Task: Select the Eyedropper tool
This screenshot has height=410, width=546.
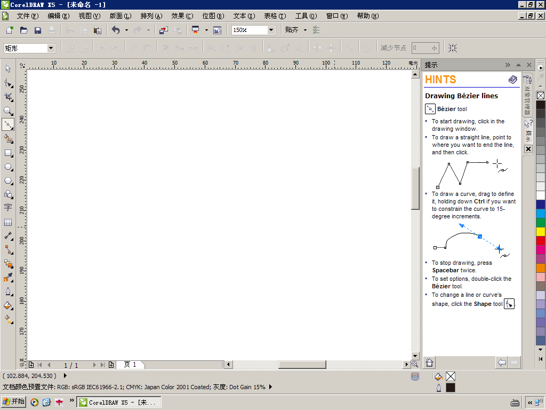Action: pos(8,278)
